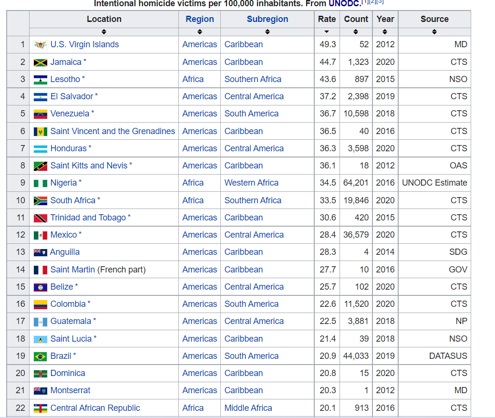Click the South Africa flag icon
This screenshot has width=495, height=418.
coord(41,200)
